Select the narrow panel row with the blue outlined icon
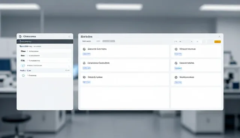This screenshot has height=138, width=240. (45, 66)
